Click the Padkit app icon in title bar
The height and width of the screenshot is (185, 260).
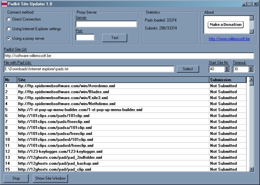point(4,4)
